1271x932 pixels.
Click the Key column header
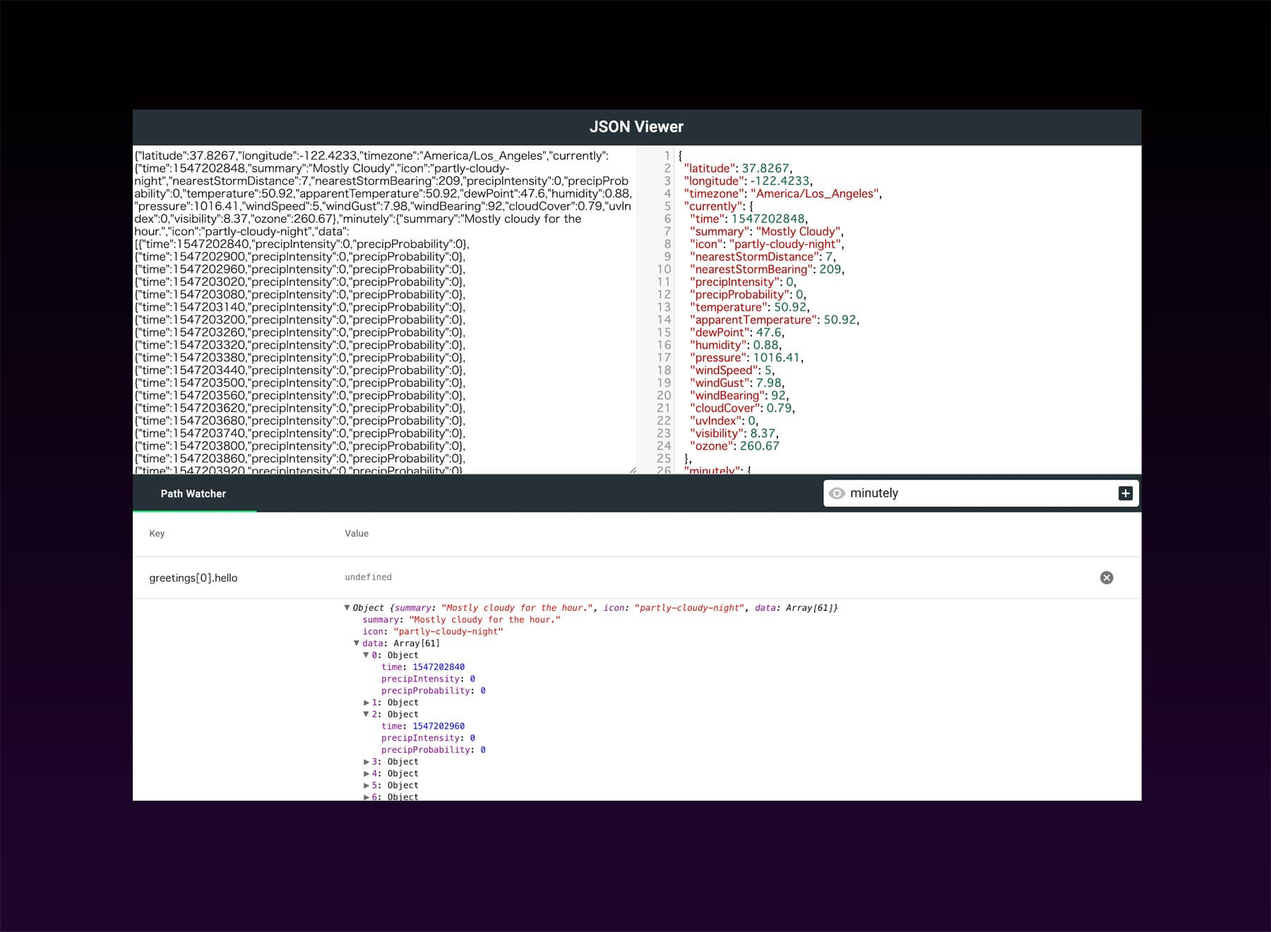click(157, 534)
